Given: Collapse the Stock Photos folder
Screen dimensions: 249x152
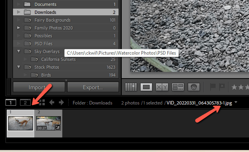Looking at the screenshot, I should 18,67.
